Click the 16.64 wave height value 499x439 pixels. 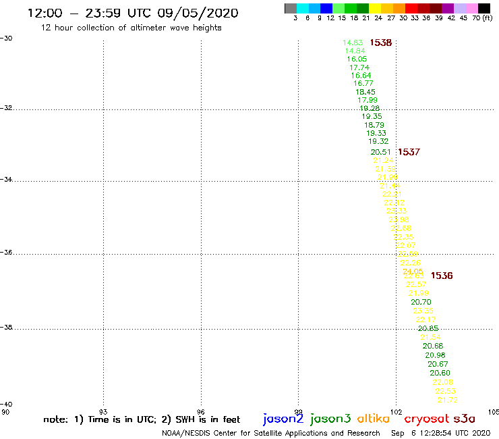[x=361, y=76]
